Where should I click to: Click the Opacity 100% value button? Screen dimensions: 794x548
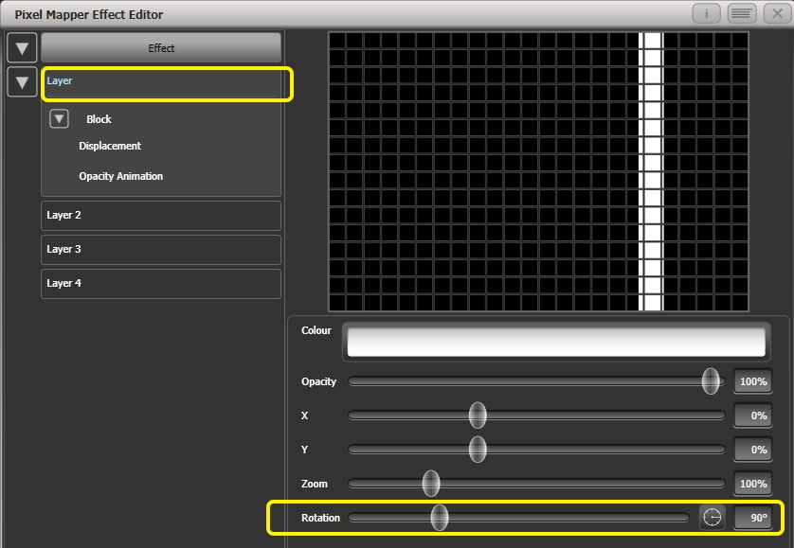(x=751, y=381)
